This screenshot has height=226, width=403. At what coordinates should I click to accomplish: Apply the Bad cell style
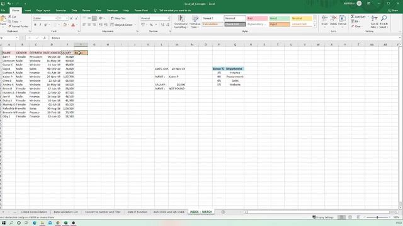click(257, 18)
